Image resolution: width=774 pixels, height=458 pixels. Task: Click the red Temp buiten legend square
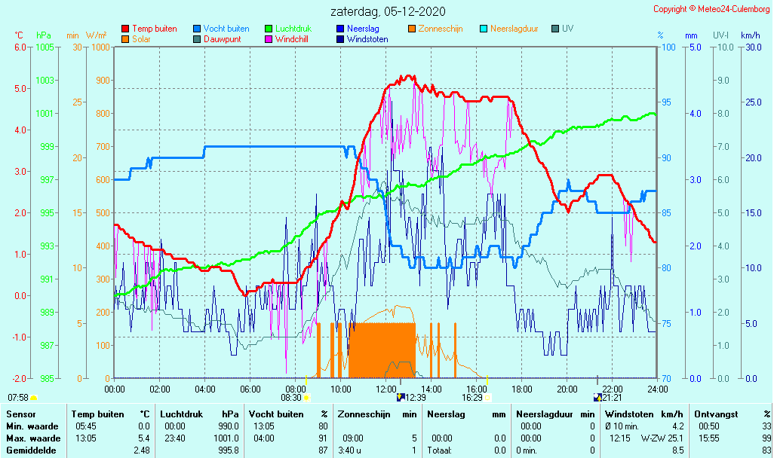click(125, 29)
